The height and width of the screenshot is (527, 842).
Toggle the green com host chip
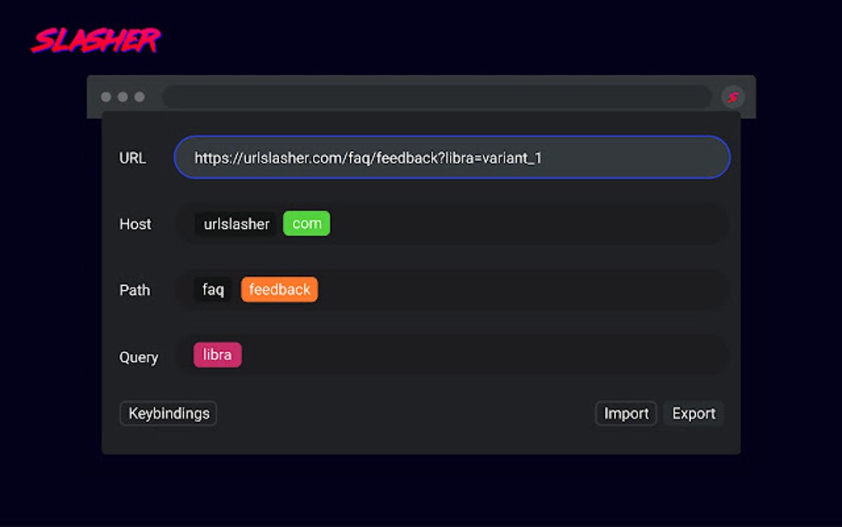(x=306, y=224)
